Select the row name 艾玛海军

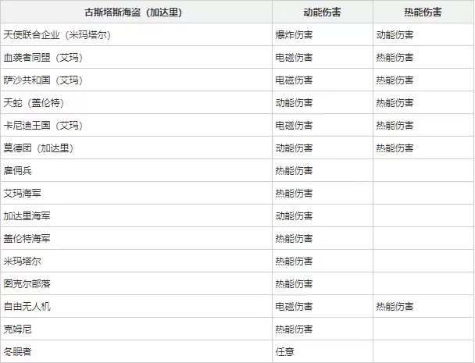pos(22,193)
